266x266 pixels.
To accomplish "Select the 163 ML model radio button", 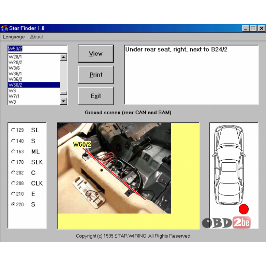I will pos(13,151).
